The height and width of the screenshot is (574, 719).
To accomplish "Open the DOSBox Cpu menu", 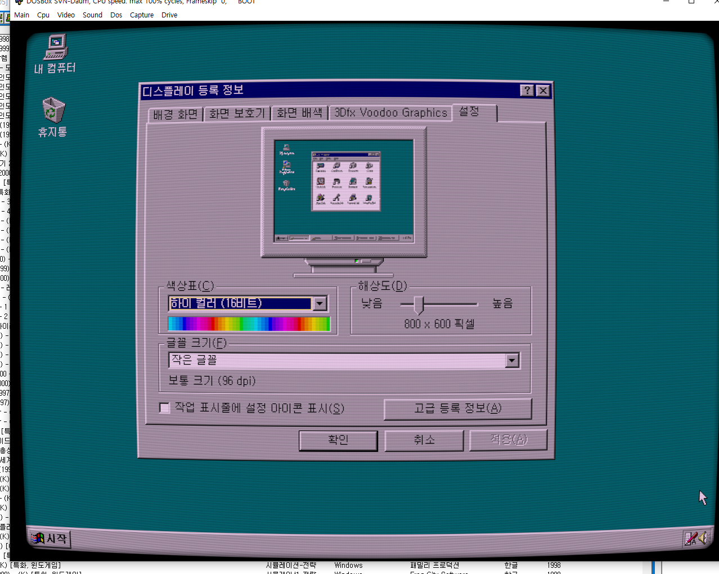I will coord(43,15).
